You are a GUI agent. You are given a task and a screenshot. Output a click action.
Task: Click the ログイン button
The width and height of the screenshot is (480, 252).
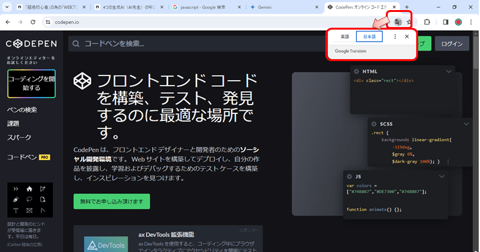pos(452,44)
